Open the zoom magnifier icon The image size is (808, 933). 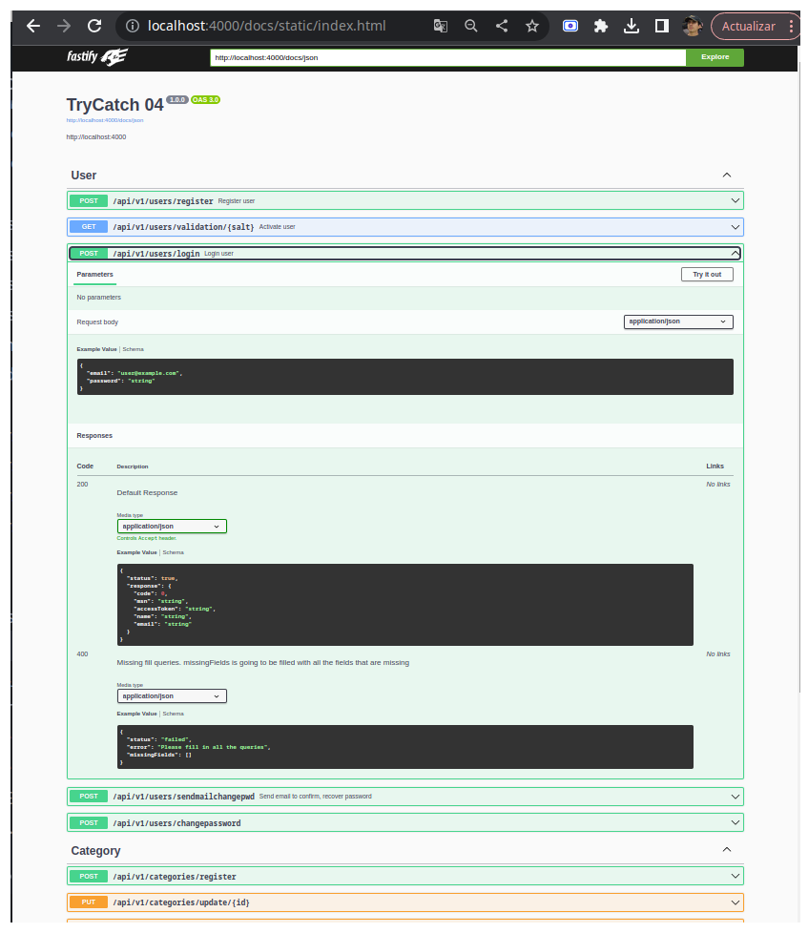[470, 26]
